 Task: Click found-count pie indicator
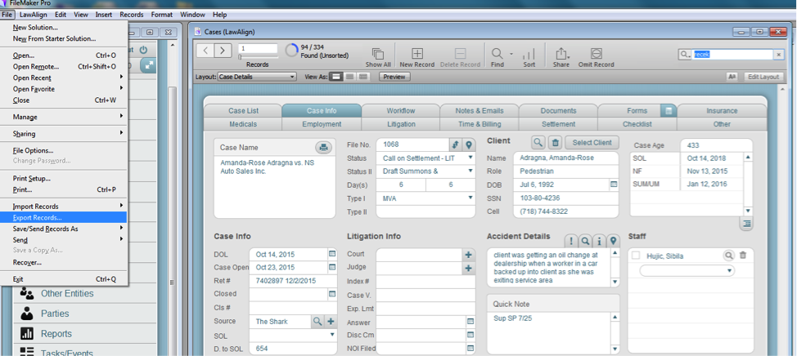(292, 50)
